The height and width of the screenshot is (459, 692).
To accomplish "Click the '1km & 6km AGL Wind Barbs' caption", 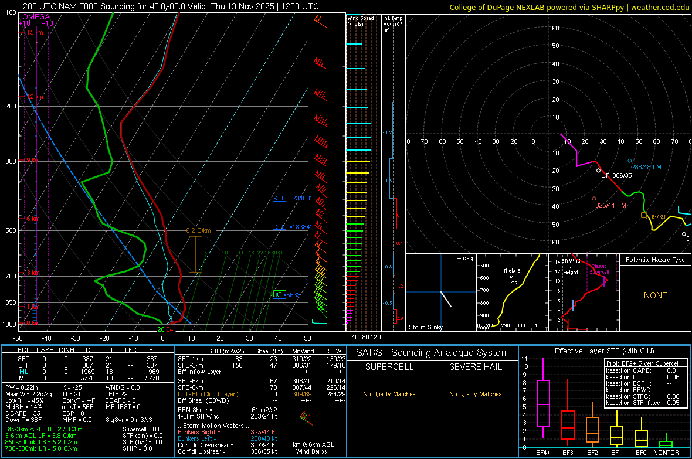I will click(311, 448).
